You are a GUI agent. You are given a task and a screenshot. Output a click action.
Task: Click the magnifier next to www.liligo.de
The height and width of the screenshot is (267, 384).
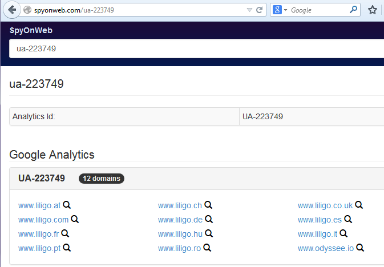(x=209, y=219)
